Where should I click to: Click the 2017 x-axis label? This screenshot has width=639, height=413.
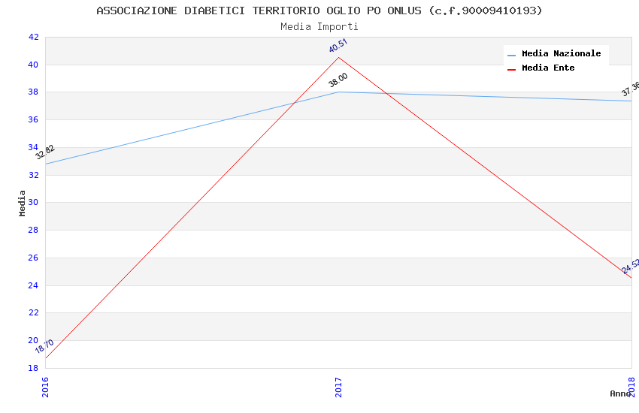tap(338, 387)
